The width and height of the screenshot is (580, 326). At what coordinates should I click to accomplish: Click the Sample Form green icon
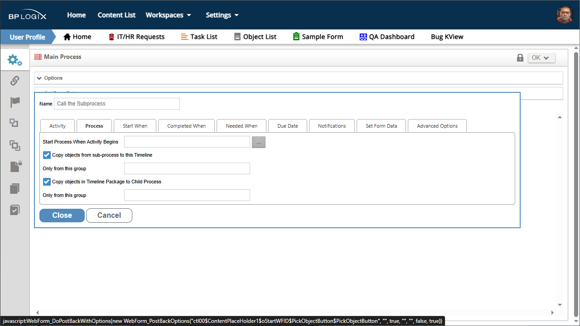tap(296, 37)
